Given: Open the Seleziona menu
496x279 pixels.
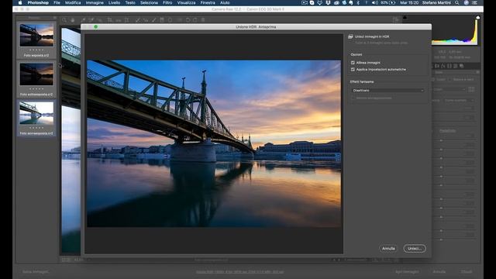Looking at the screenshot, I should 149,2.
